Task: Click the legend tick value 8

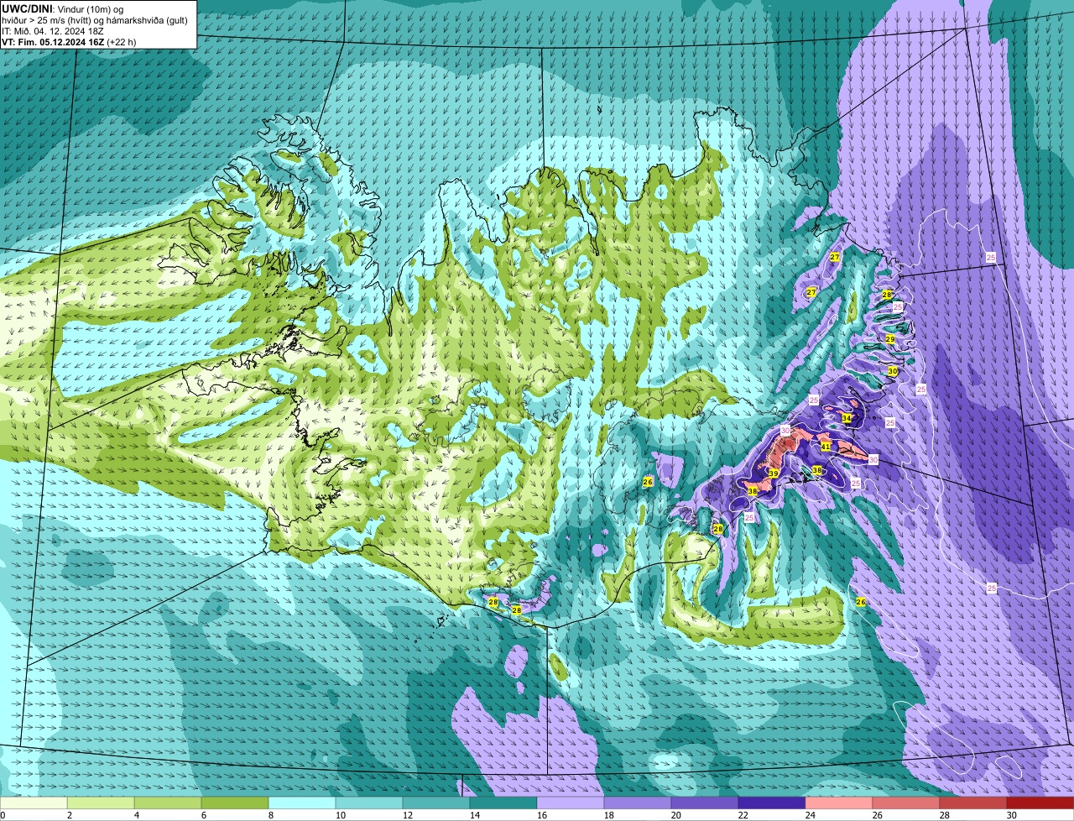Action: pyautogui.click(x=270, y=815)
